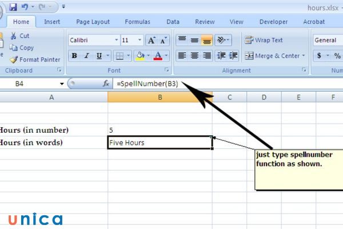Viewport: 343px width, 229px height.
Task: Open the Developer tab
Action: click(x=273, y=22)
